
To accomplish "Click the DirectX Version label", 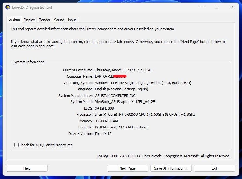I will pyautogui.click(x=81, y=134).
